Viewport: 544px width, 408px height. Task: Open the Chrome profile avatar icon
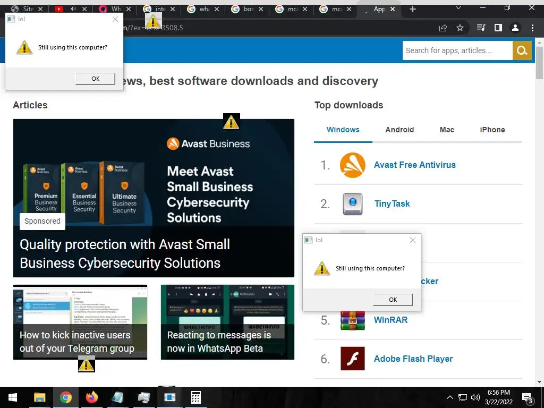[515, 28]
